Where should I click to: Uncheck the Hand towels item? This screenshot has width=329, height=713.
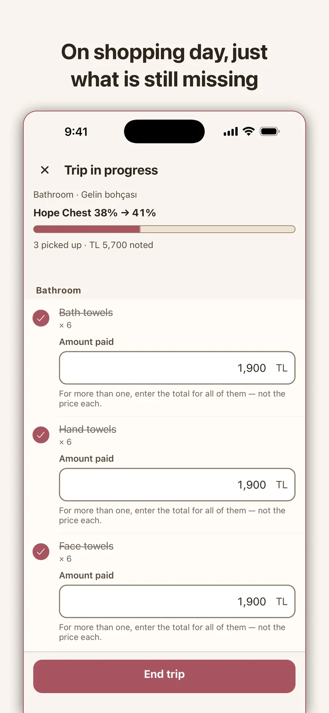coord(41,435)
